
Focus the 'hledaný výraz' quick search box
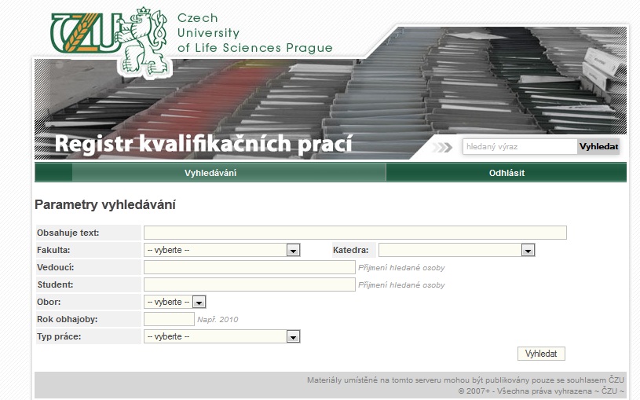point(519,147)
